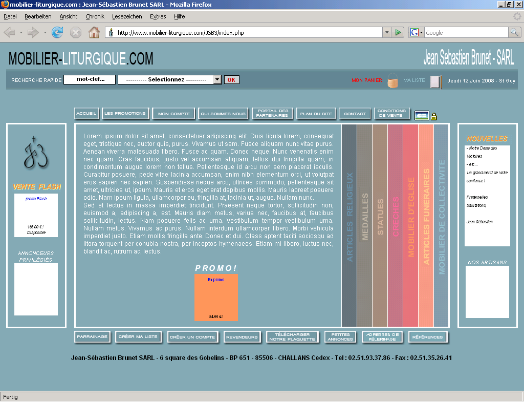This screenshot has height=402, width=524.
Task: Open the Selectionnez category dropdown
Action: coord(170,79)
